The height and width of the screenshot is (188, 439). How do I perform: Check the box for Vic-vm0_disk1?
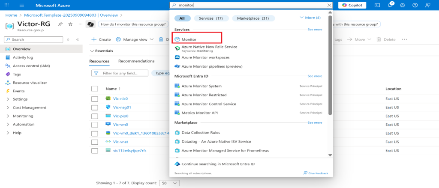coord(95,134)
